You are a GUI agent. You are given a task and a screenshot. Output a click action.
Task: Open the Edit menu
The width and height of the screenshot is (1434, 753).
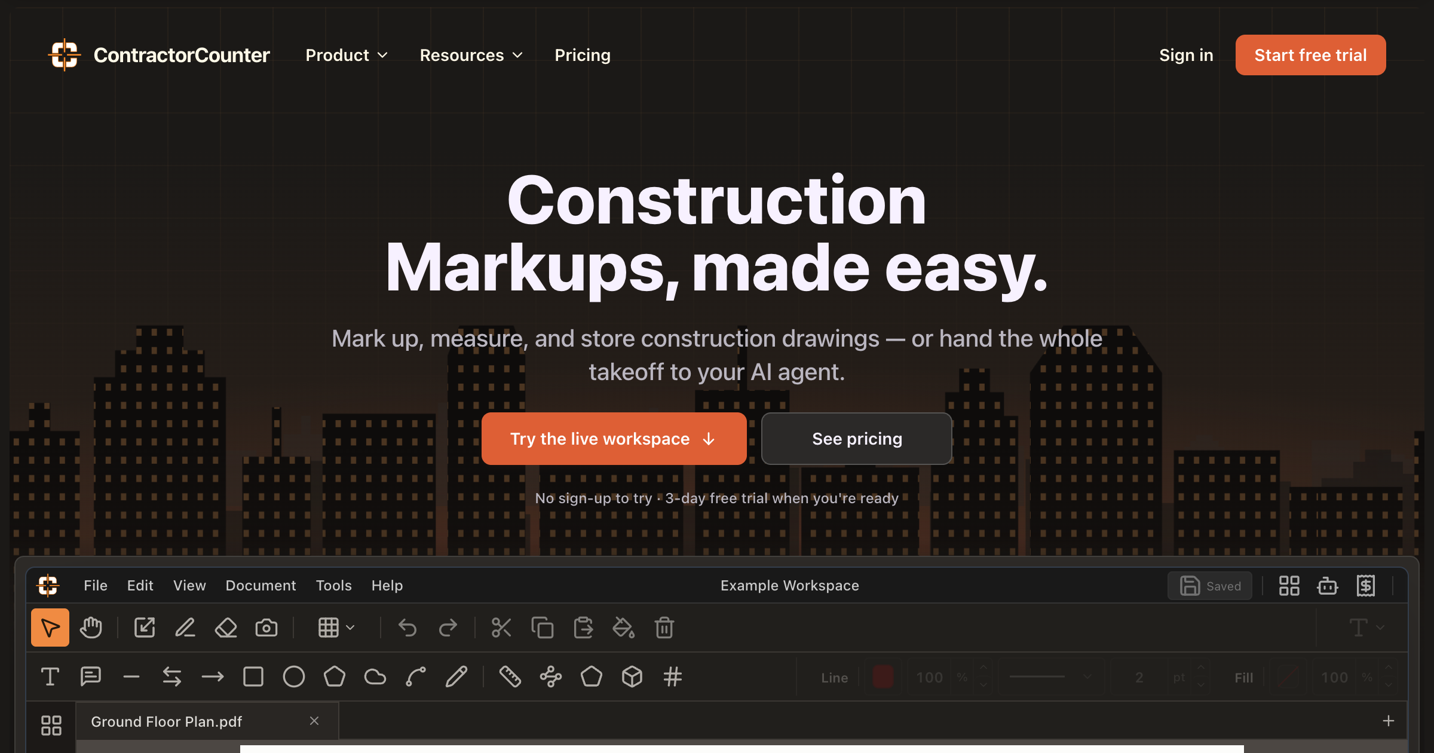point(140,586)
